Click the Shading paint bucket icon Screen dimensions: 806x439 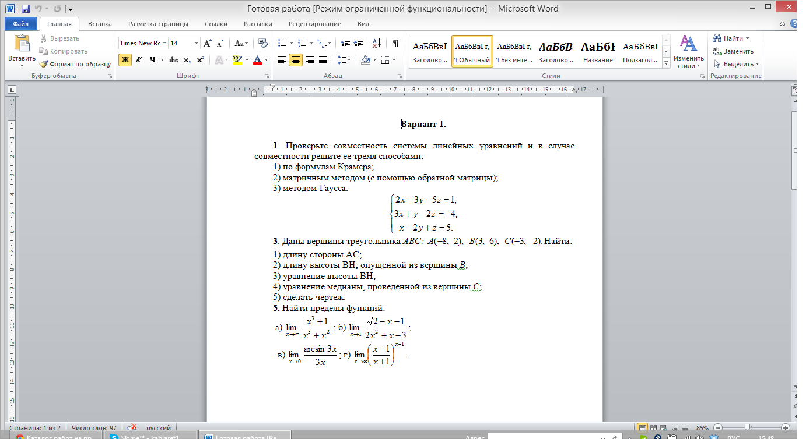pos(366,59)
